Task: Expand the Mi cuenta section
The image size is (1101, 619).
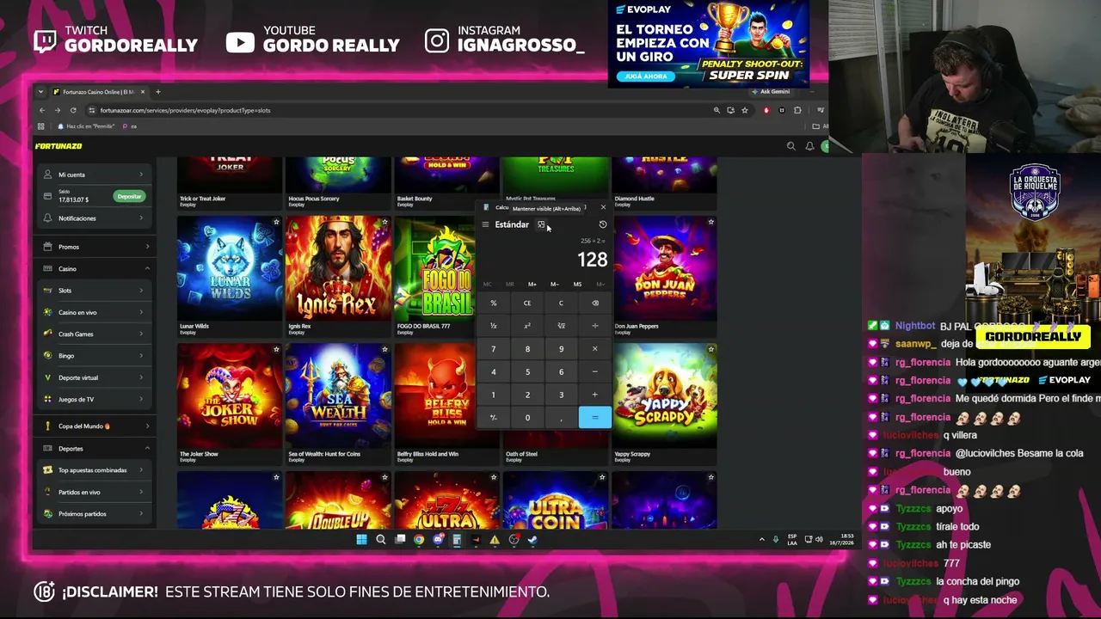Action: click(x=95, y=175)
